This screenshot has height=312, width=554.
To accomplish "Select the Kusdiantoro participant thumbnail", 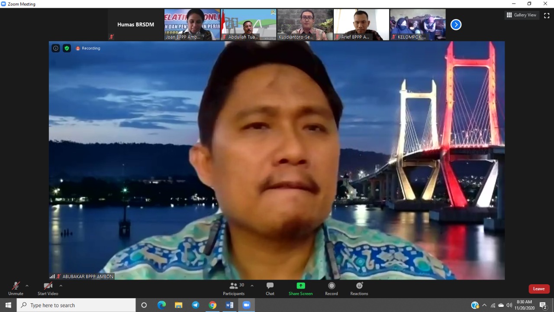I will [305, 25].
